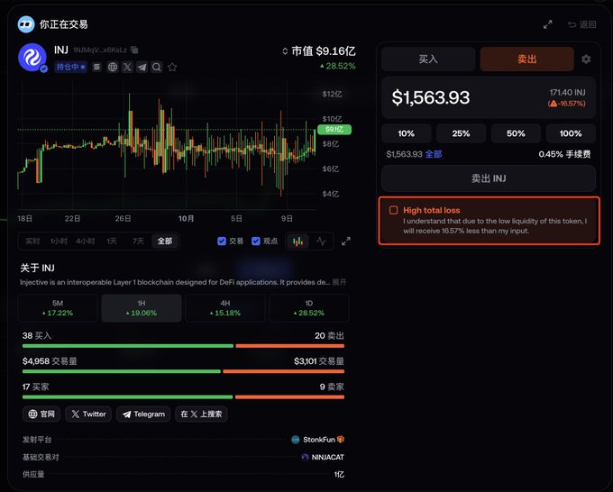This screenshot has width=613, height=492.
Task: Open the Telegram icon under INJ name
Action: point(142,68)
